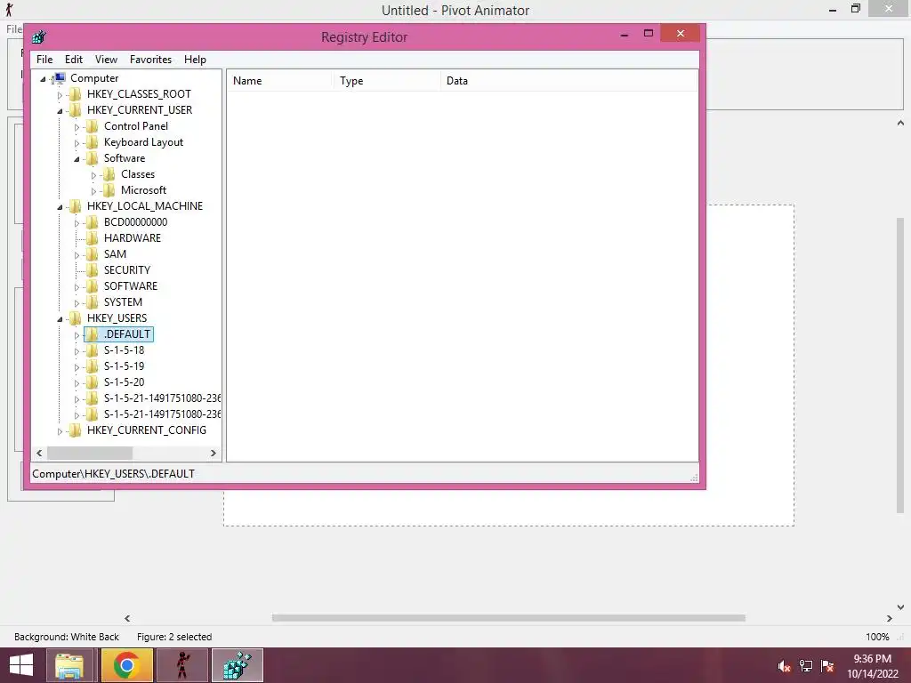Expand the S-1-5-19 key

click(77, 367)
